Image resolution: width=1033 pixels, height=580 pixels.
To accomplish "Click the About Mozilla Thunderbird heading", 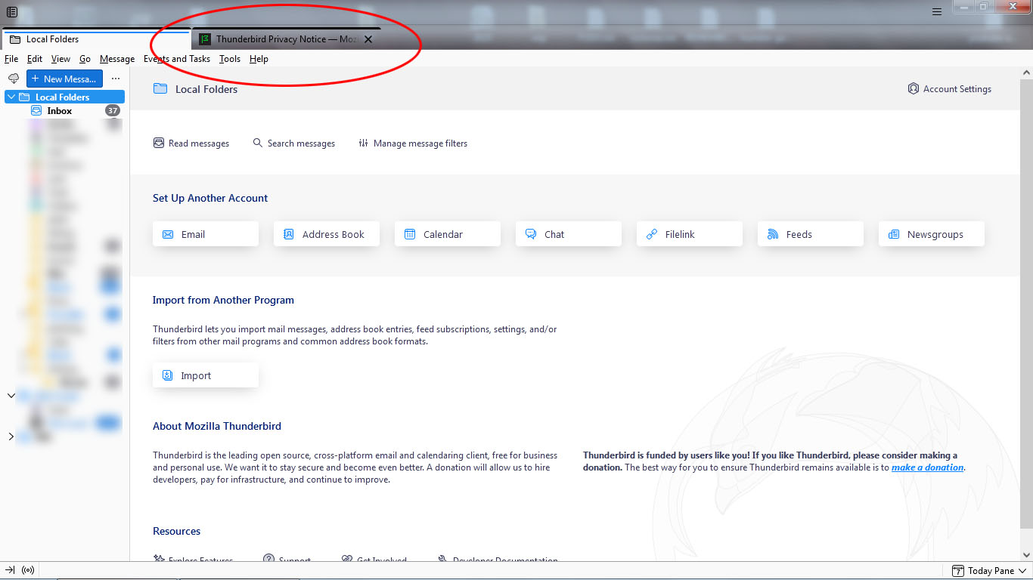I will tap(217, 426).
